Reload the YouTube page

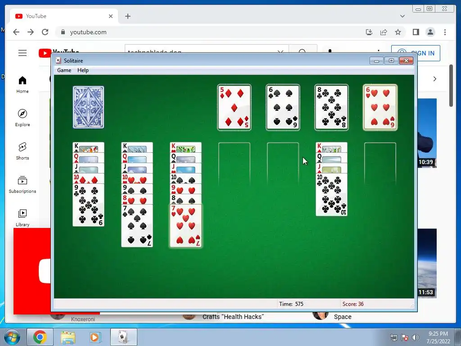45,32
